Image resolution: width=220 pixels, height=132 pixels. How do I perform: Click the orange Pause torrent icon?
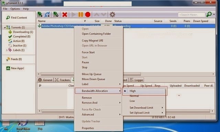coord(81,14)
